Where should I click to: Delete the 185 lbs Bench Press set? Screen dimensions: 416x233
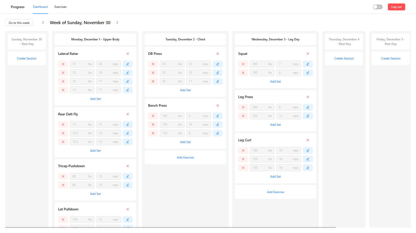(x=153, y=116)
